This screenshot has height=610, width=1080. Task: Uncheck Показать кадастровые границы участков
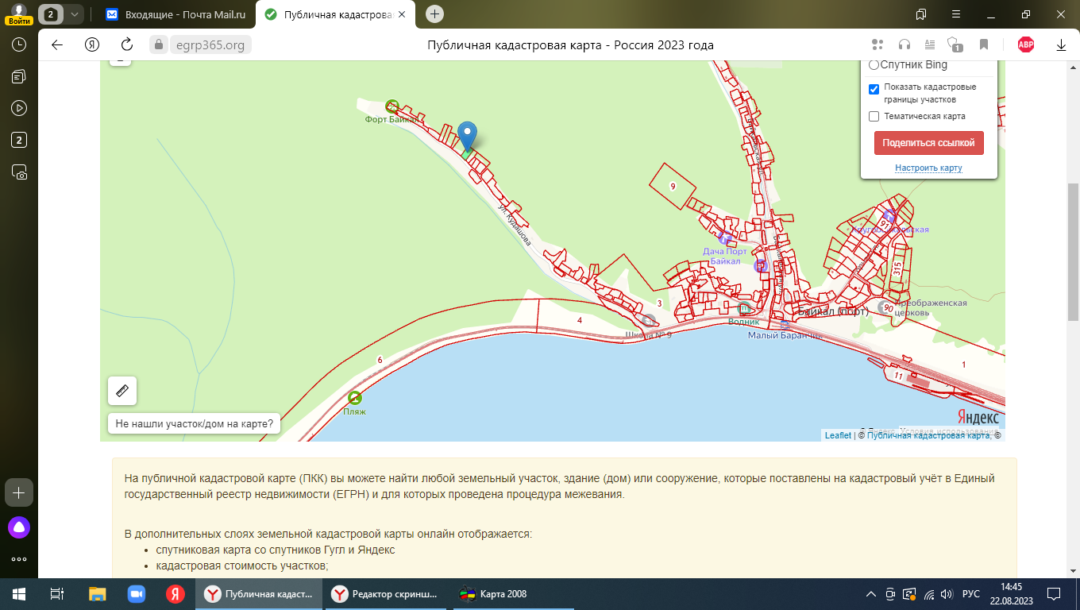[x=874, y=89]
